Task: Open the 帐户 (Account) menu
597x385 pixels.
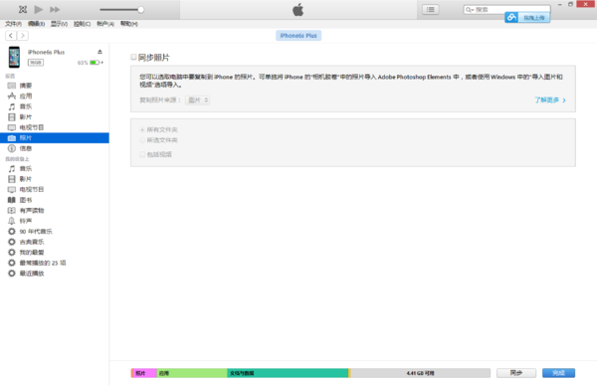Action: tap(105, 24)
